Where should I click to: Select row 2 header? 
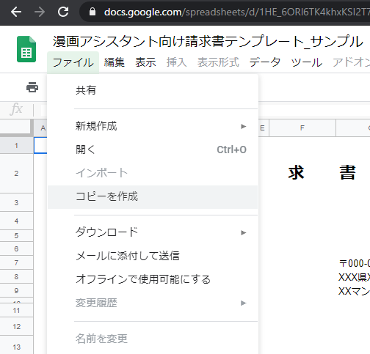pyautogui.click(x=16, y=174)
